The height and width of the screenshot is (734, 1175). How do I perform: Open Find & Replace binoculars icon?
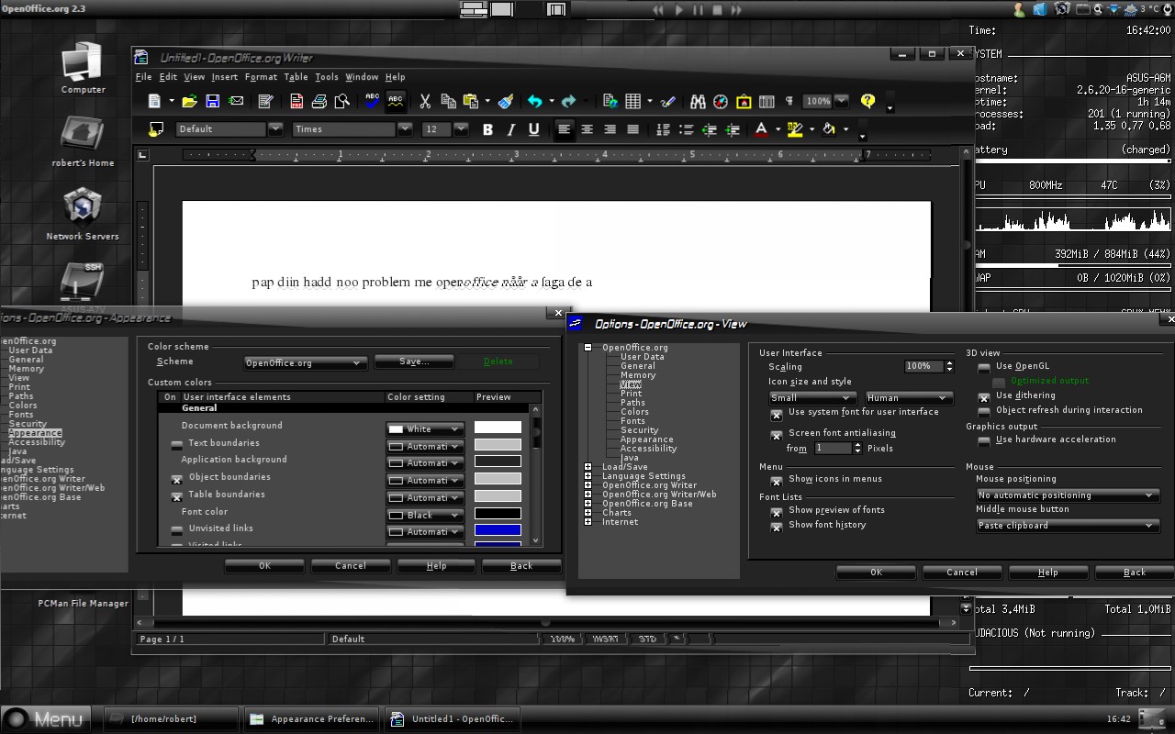click(698, 101)
